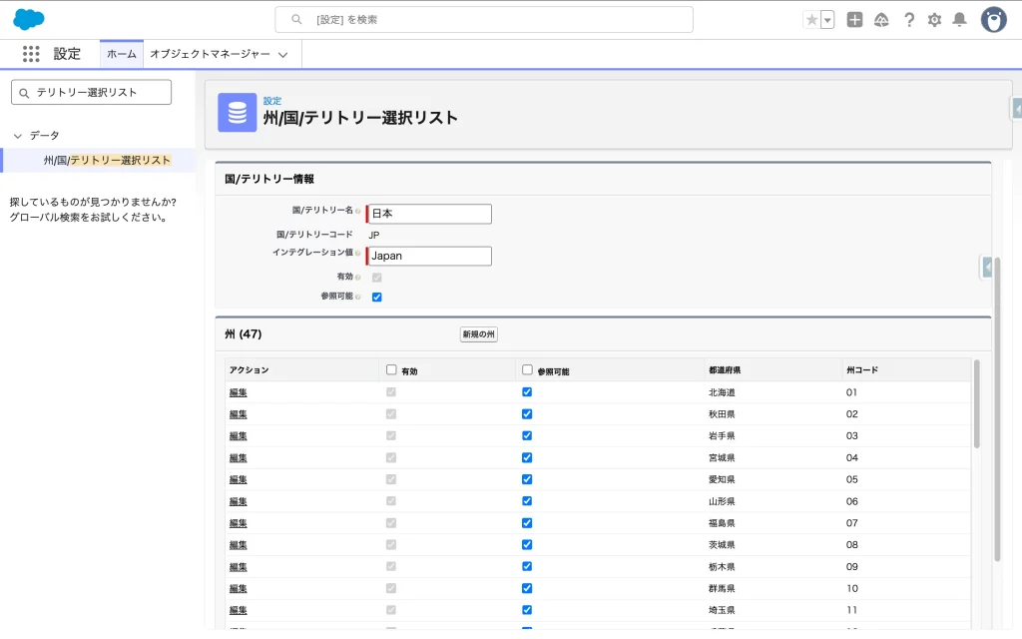This screenshot has height=639, width=1022.
Task: Click the Salesforce cloud logo
Action: point(29,19)
